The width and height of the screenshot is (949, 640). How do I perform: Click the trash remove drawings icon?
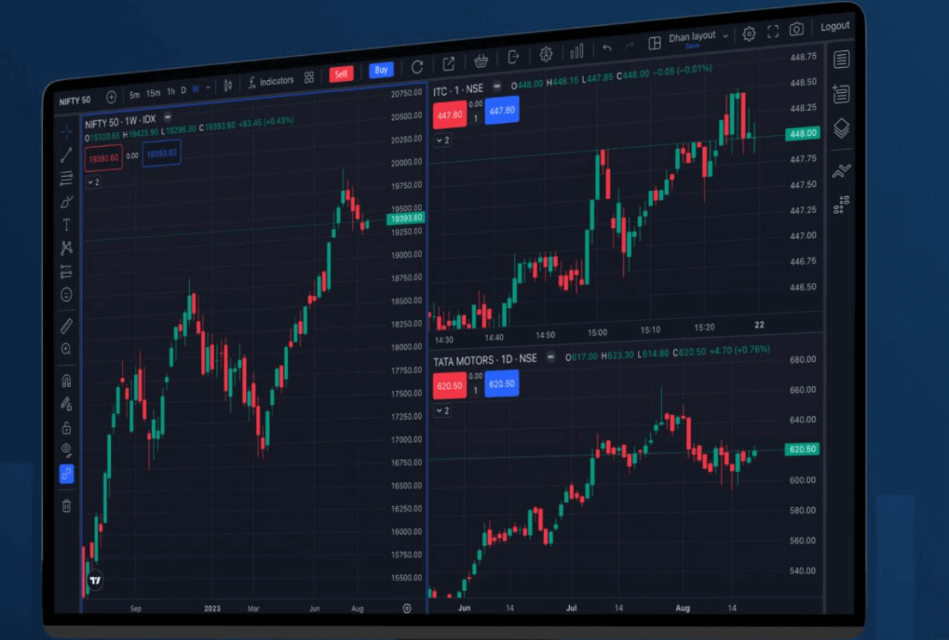click(67, 505)
